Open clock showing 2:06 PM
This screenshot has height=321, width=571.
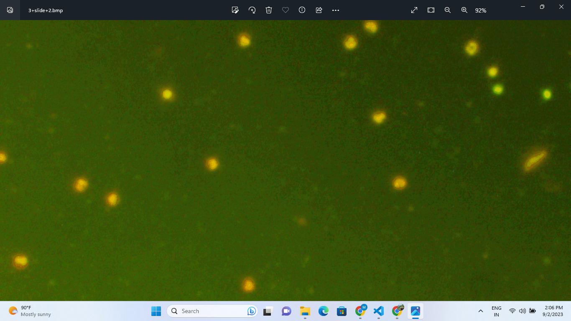point(553,311)
